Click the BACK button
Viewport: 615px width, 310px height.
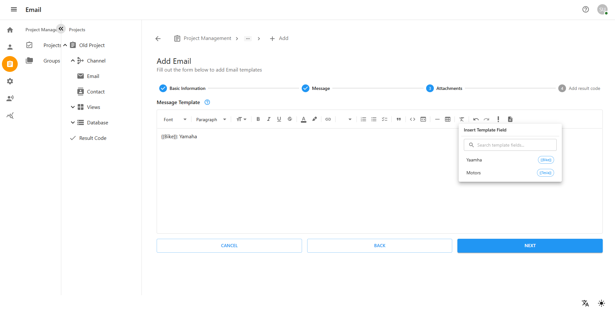[380, 246]
